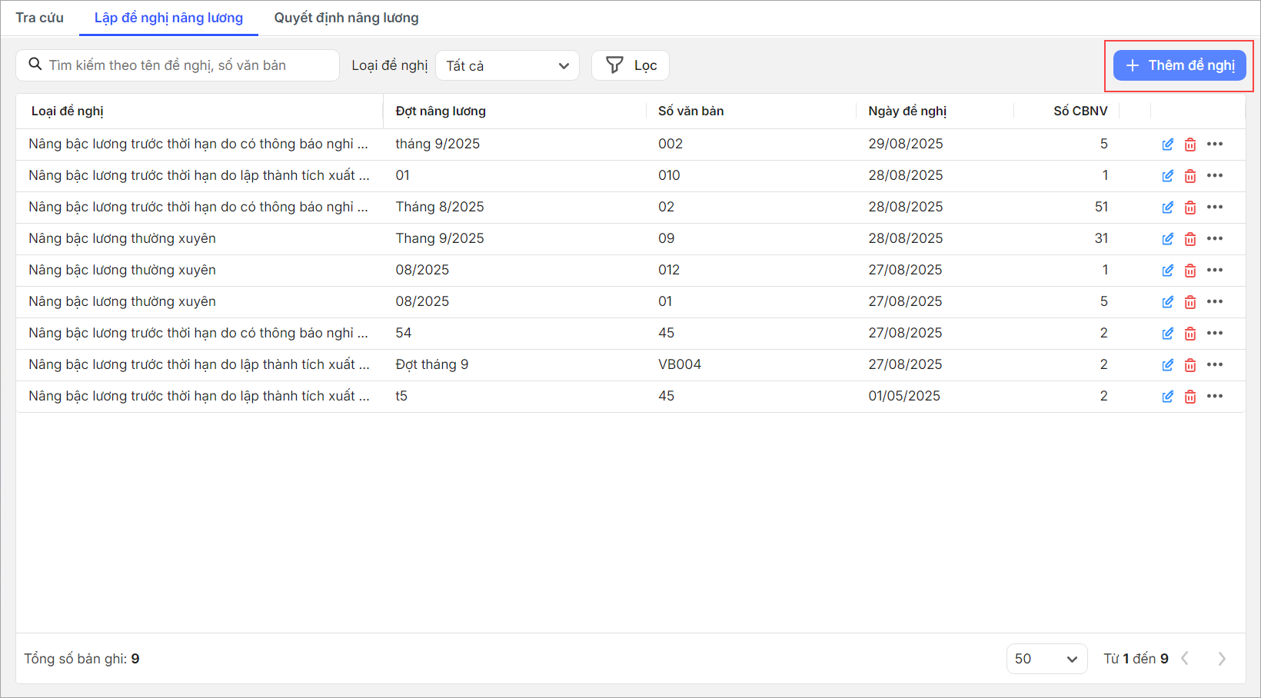Go to the previous page arrow
The height and width of the screenshot is (698, 1261).
1186,659
